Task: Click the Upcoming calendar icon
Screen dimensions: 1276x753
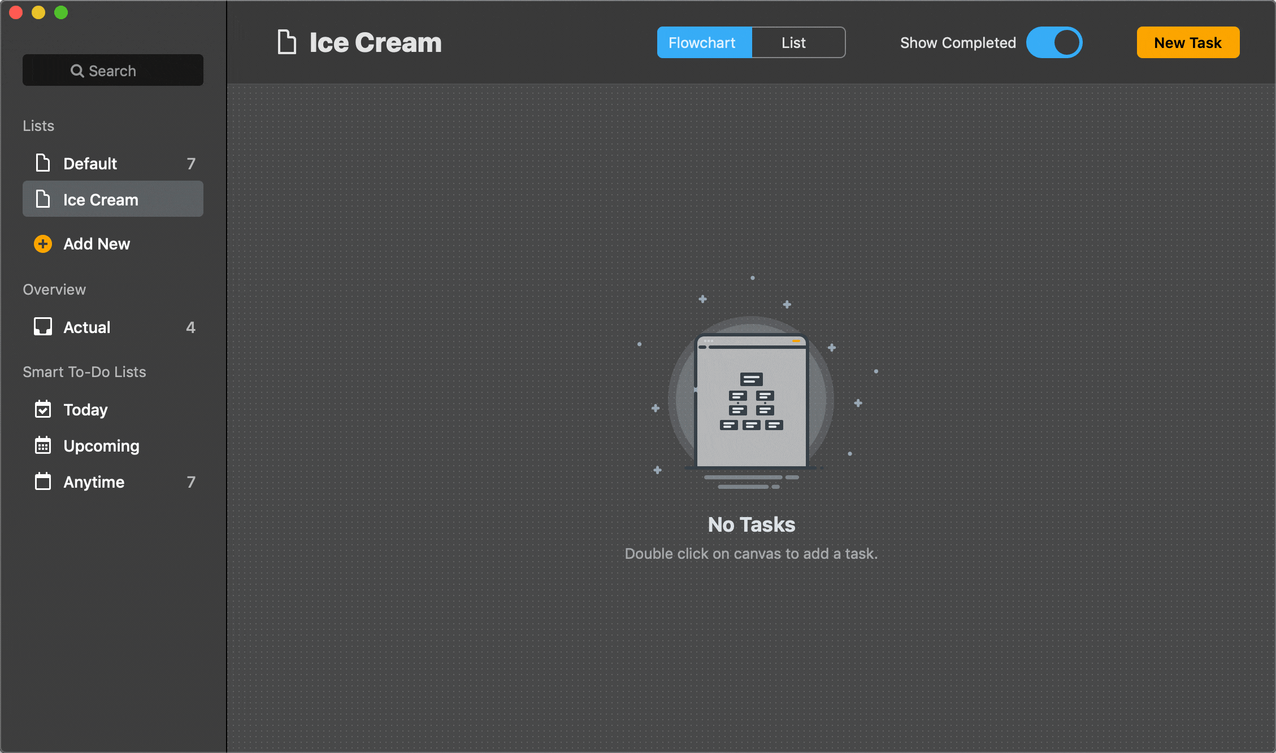Action: coord(42,445)
